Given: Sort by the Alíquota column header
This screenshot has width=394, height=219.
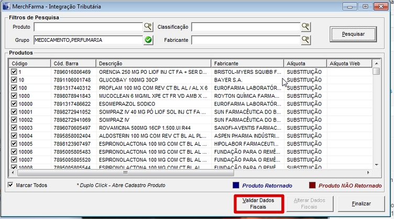Looking at the screenshot, I should [304, 63].
